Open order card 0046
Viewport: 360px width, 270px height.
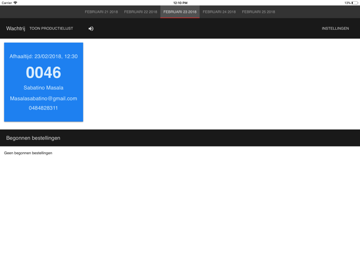[x=44, y=82]
